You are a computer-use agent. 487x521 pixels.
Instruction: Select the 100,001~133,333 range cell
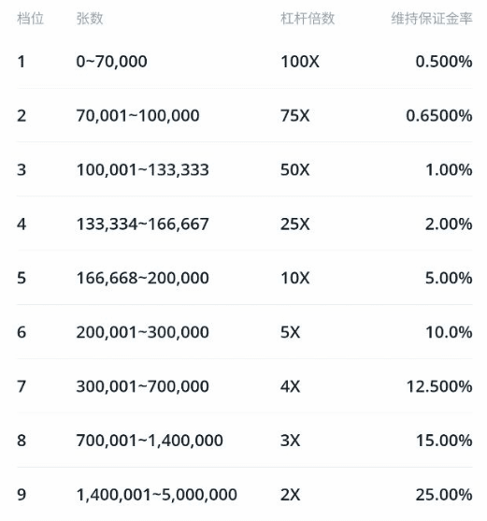pyautogui.click(x=143, y=170)
